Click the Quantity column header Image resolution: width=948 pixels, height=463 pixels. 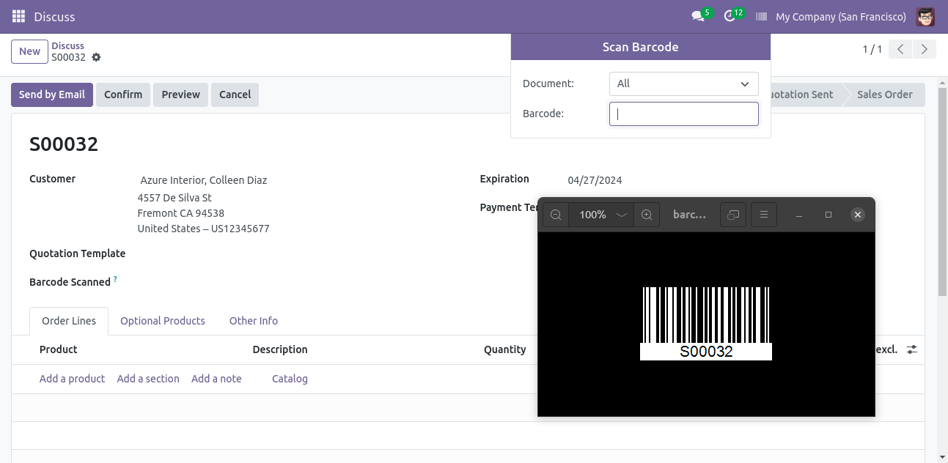click(x=505, y=349)
